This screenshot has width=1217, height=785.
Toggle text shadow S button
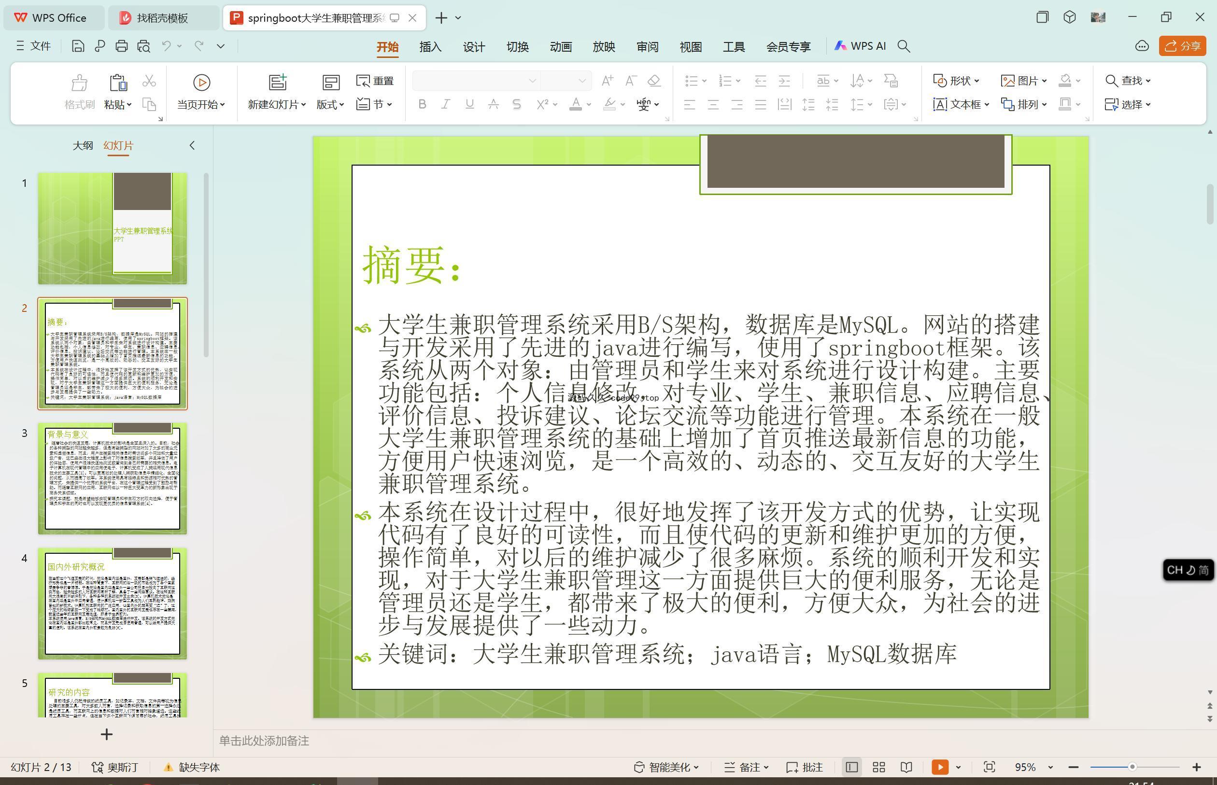pyautogui.click(x=516, y=104)
